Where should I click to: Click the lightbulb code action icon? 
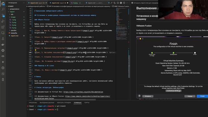35,50
